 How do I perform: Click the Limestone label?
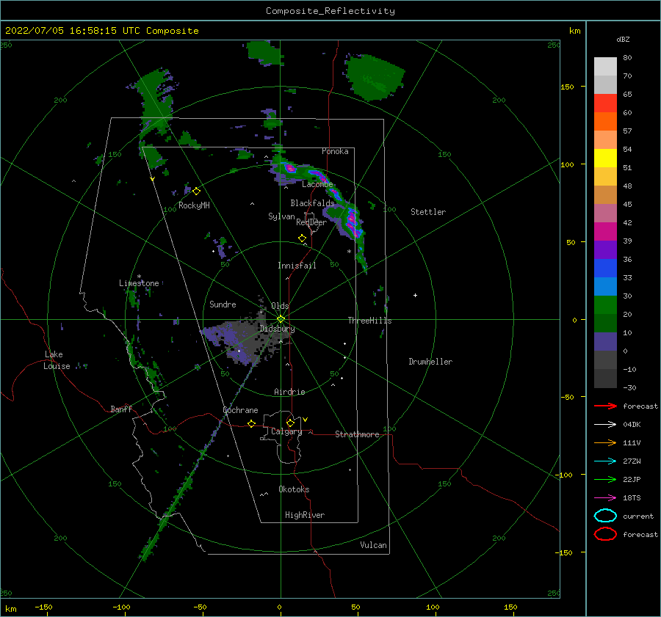click(139, 283)
